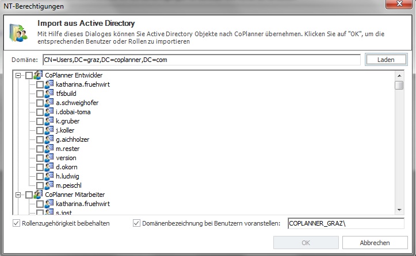Tick the checkbox for m.peischl
The height and width of the screenshot is (256, 416).
point(40,185)
